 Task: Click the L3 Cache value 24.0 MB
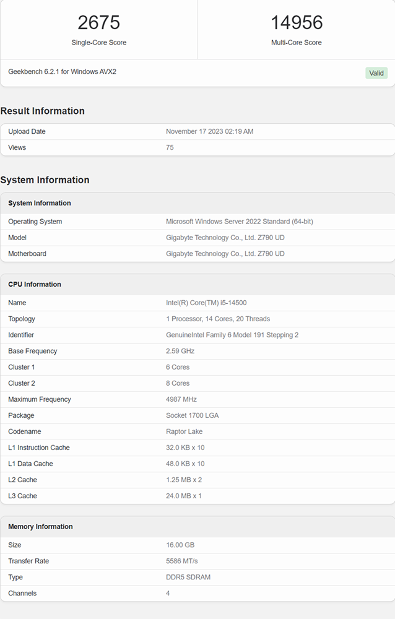tap(184, 496)
